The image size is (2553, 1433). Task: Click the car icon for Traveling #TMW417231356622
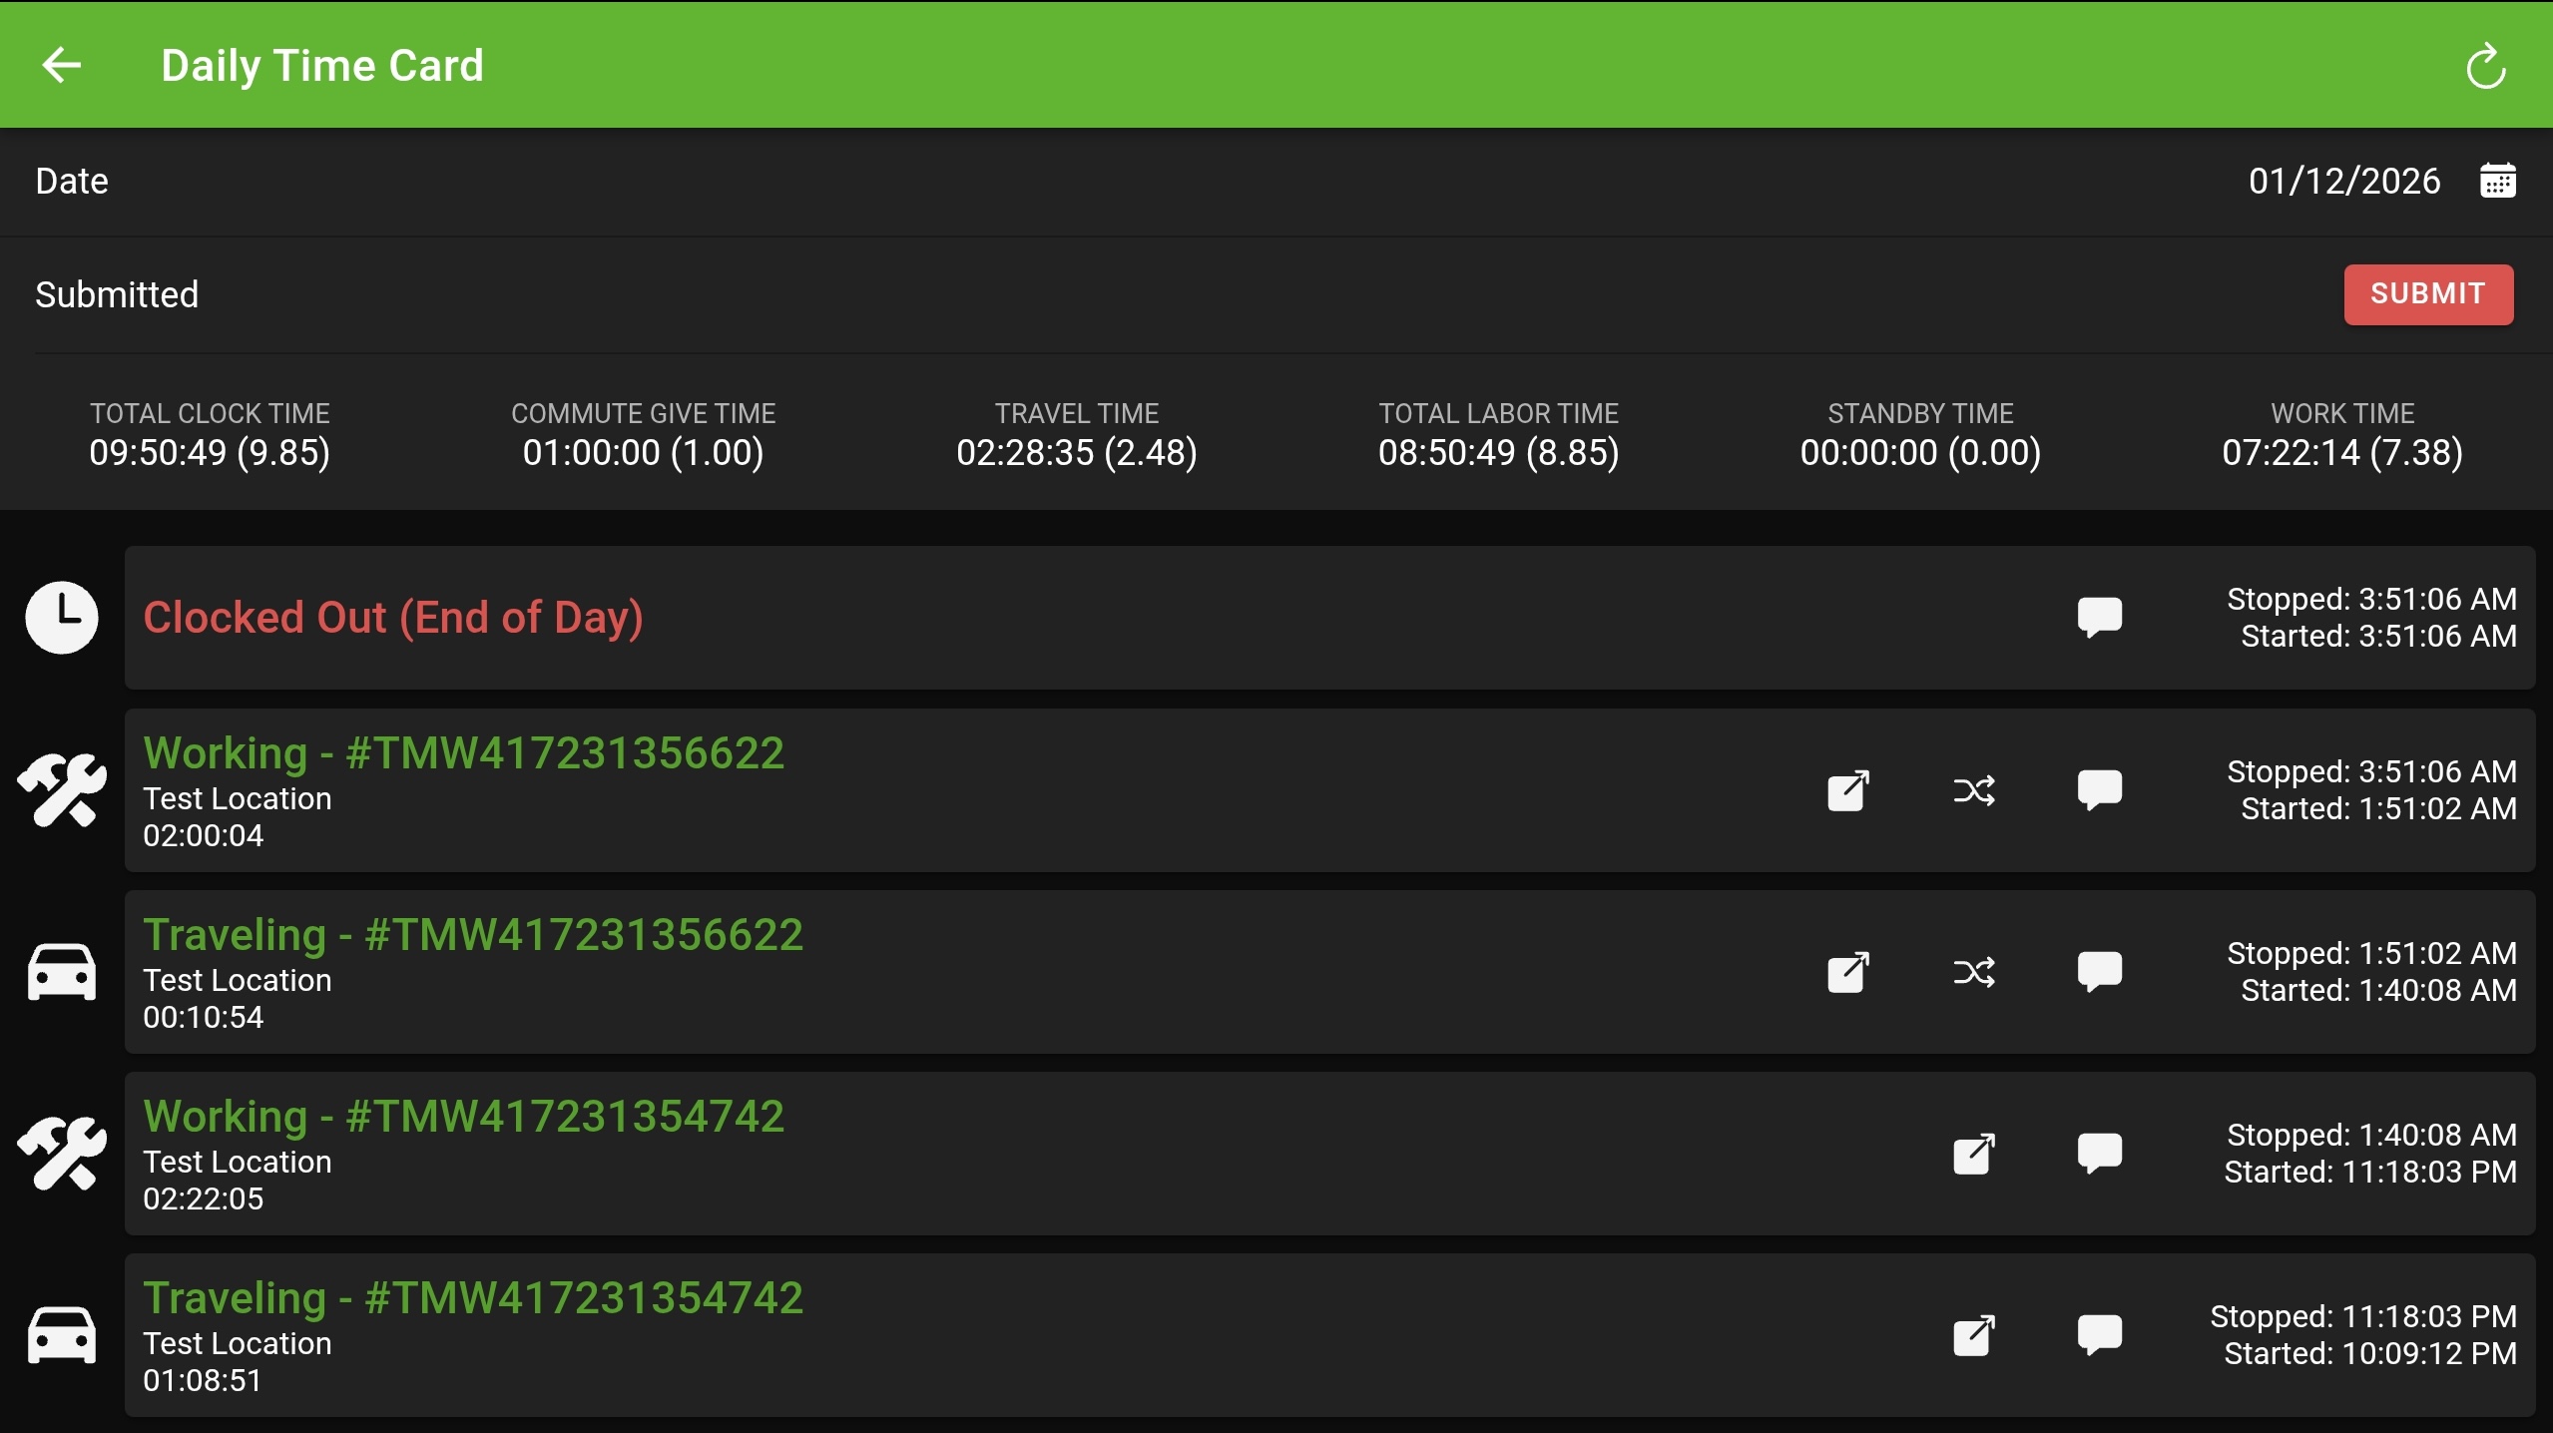[x=62, y=972]
